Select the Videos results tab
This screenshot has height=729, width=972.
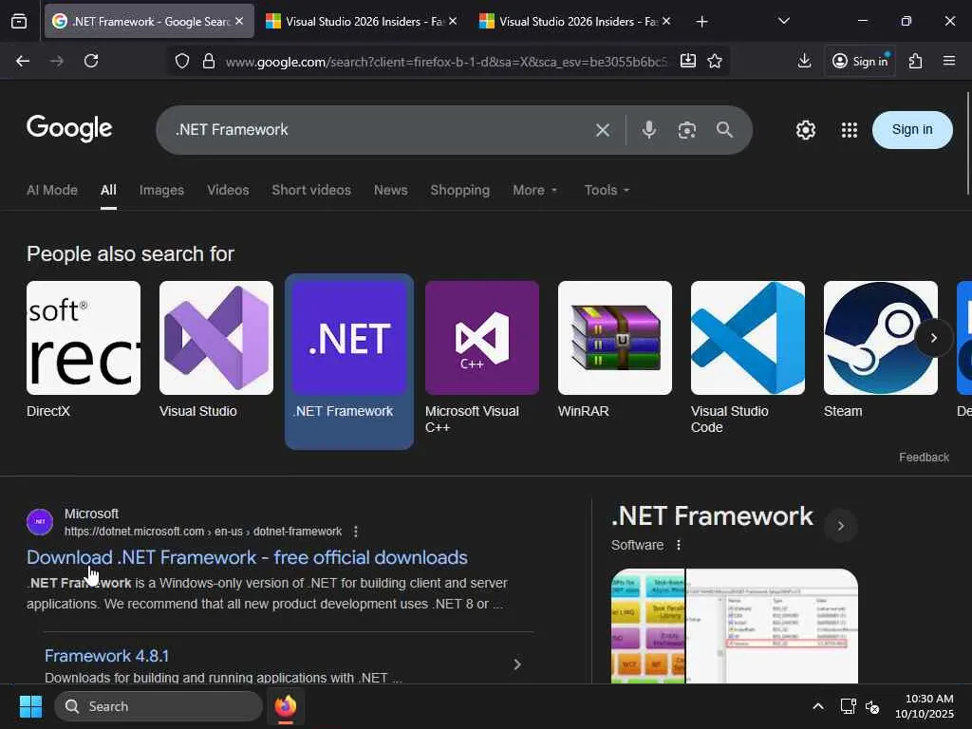click(x=228, y=190)
